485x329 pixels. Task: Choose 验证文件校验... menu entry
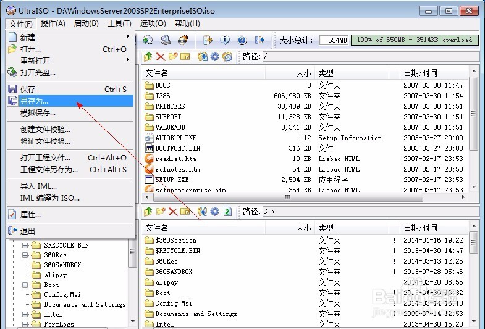70,141
